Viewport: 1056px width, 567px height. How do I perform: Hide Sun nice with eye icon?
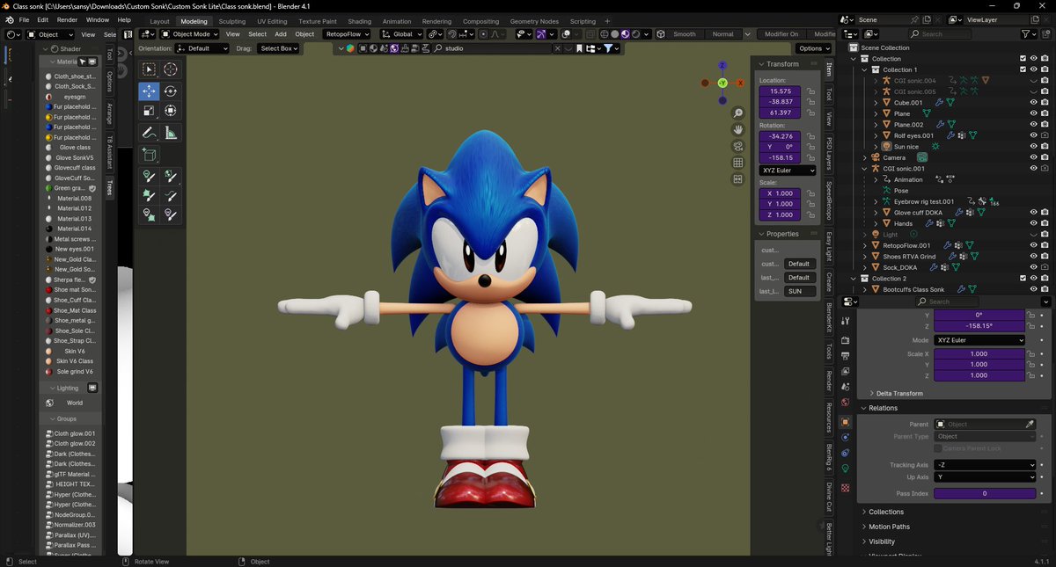(1033, 146)
